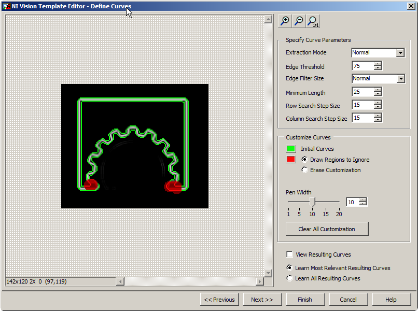Screen dimensions: 418x311
Task: Increase Pen Width with up arrow
Action: pyautogui.click(x=363, y=200)
